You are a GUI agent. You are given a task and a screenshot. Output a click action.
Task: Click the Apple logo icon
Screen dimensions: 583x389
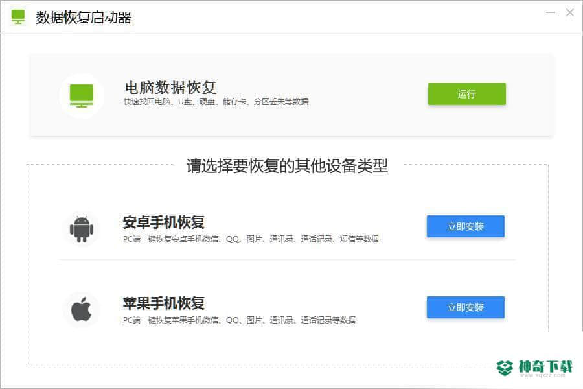tap(82, 309)
